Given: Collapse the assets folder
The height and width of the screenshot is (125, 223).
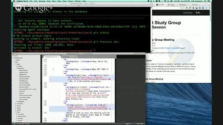Looking at the screenshot, I should tap(16, 64).
